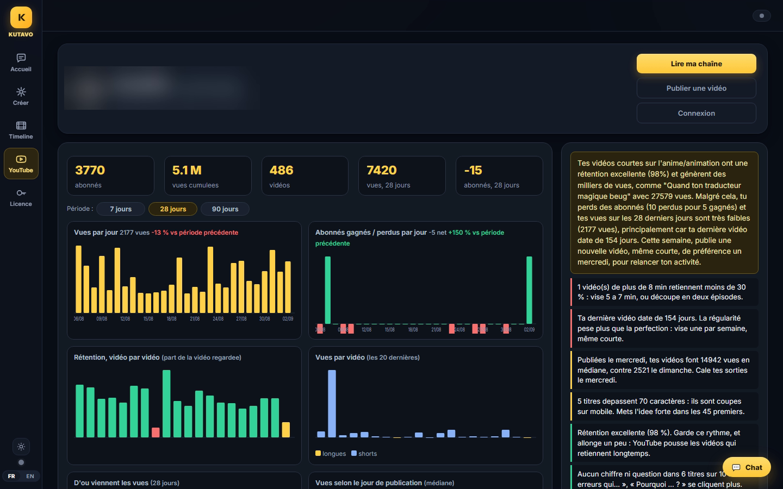Viewport: 783px width, 489px height.
Task: Click the yellow longues legend swatch
Action: pos(318,453)
